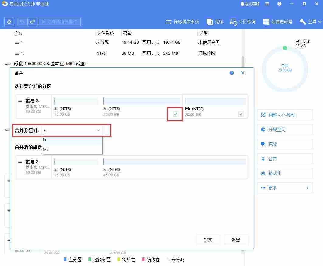
Task: Click the partition list scrollbar
Action: tap(243, 61)
